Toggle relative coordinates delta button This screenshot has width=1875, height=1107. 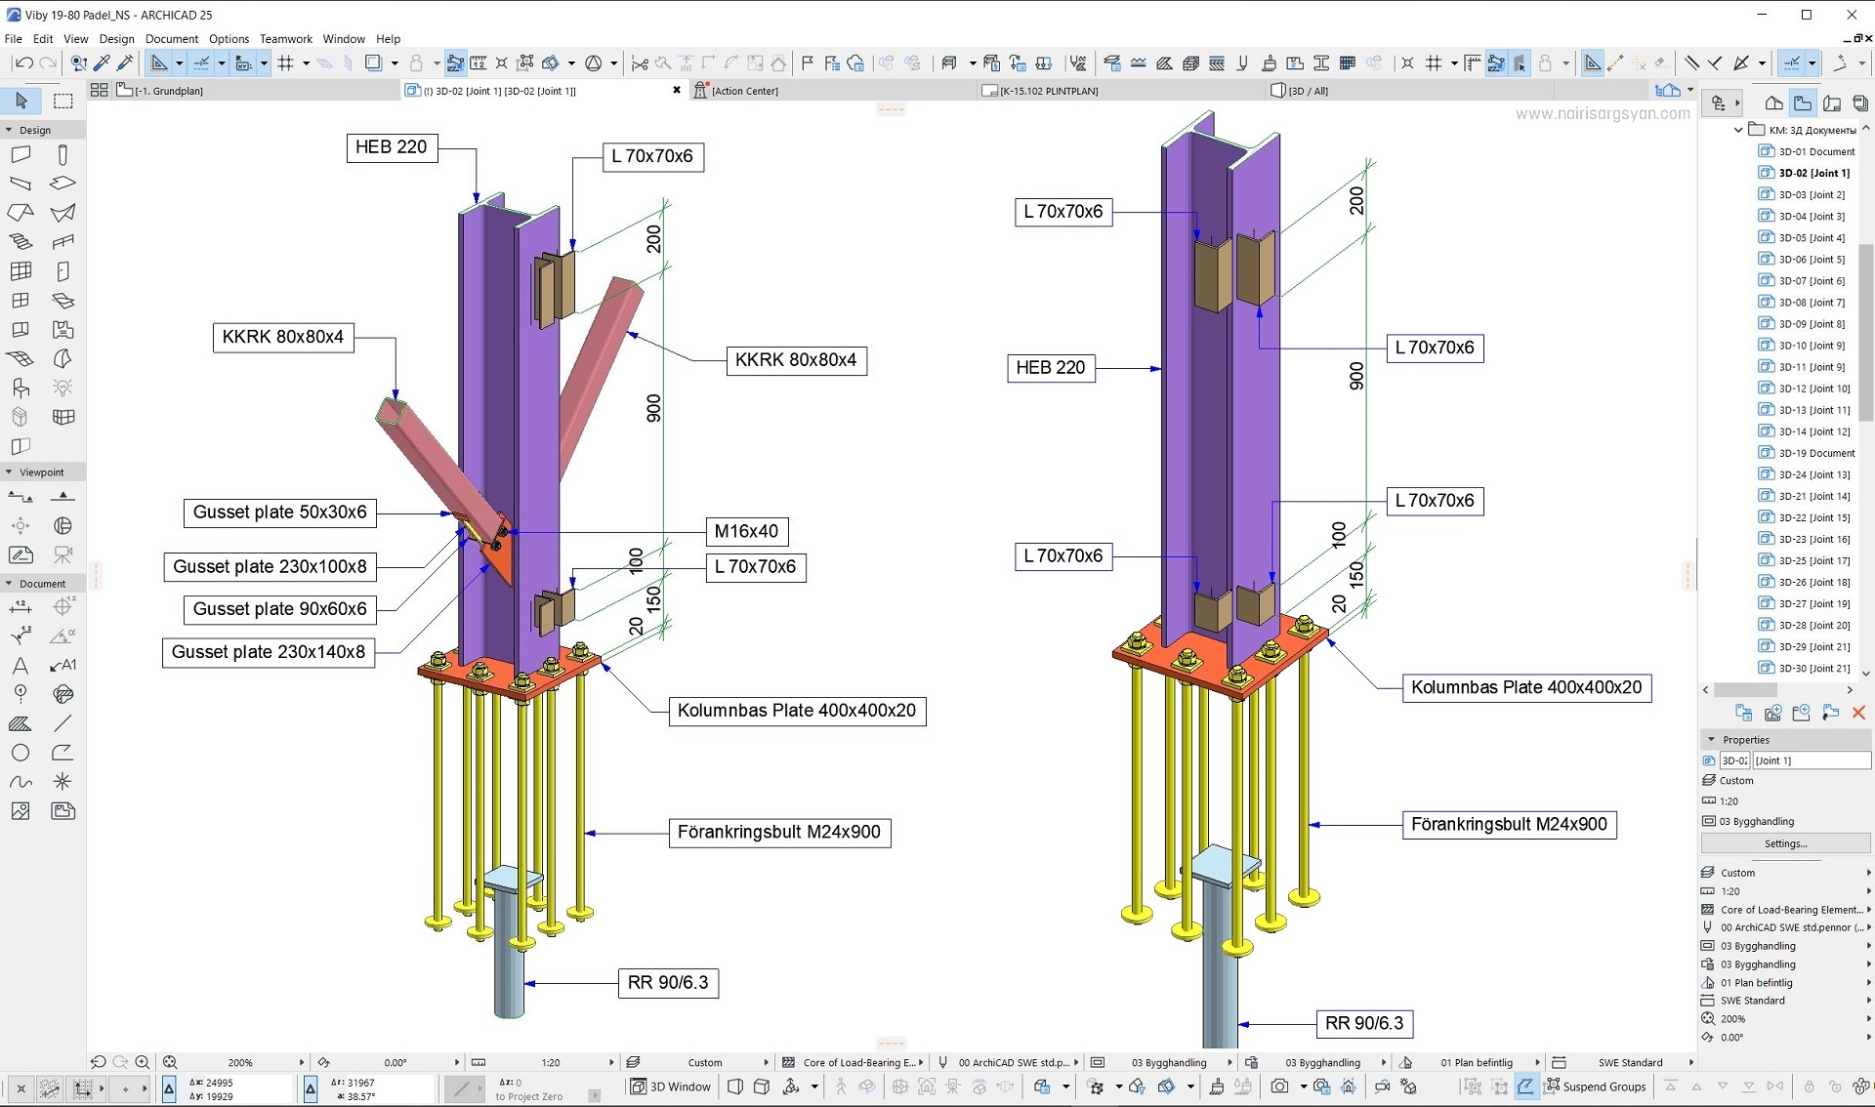coord(169,1088)
